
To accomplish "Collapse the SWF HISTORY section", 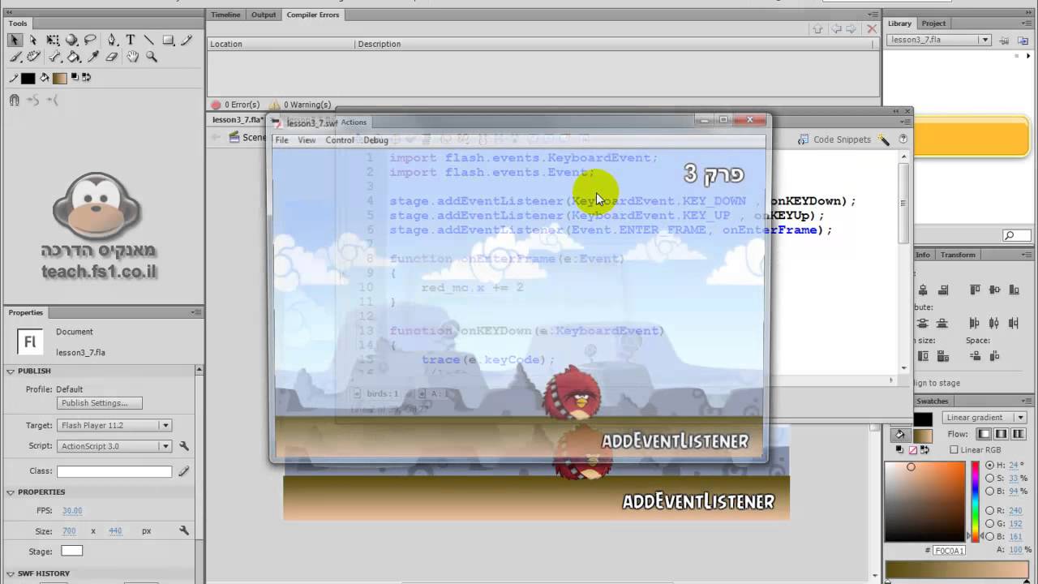I will (x=11, y=573).
